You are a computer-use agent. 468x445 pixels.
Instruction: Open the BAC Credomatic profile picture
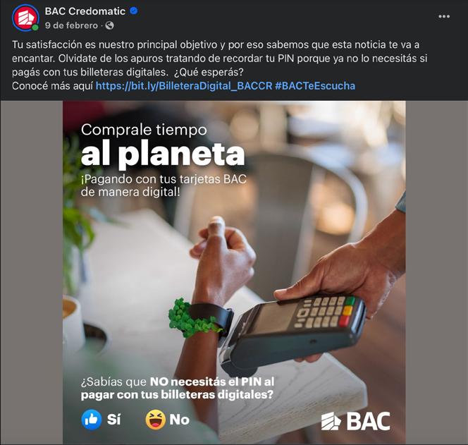click(25, 18)
